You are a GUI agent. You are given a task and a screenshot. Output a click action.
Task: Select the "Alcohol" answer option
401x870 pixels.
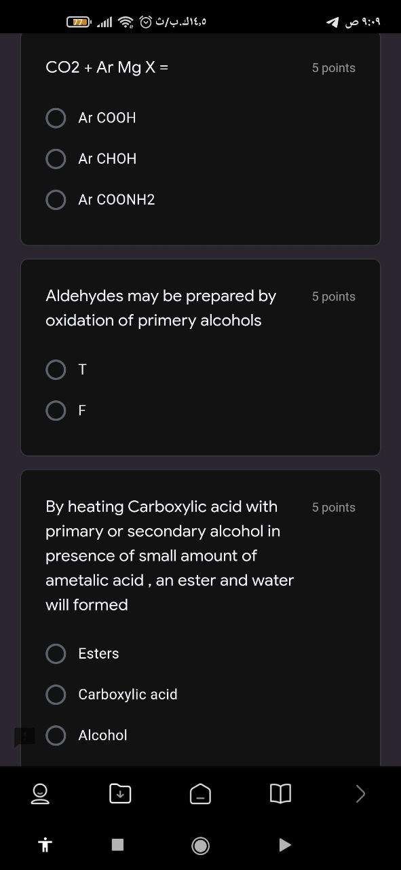(56, 735)
